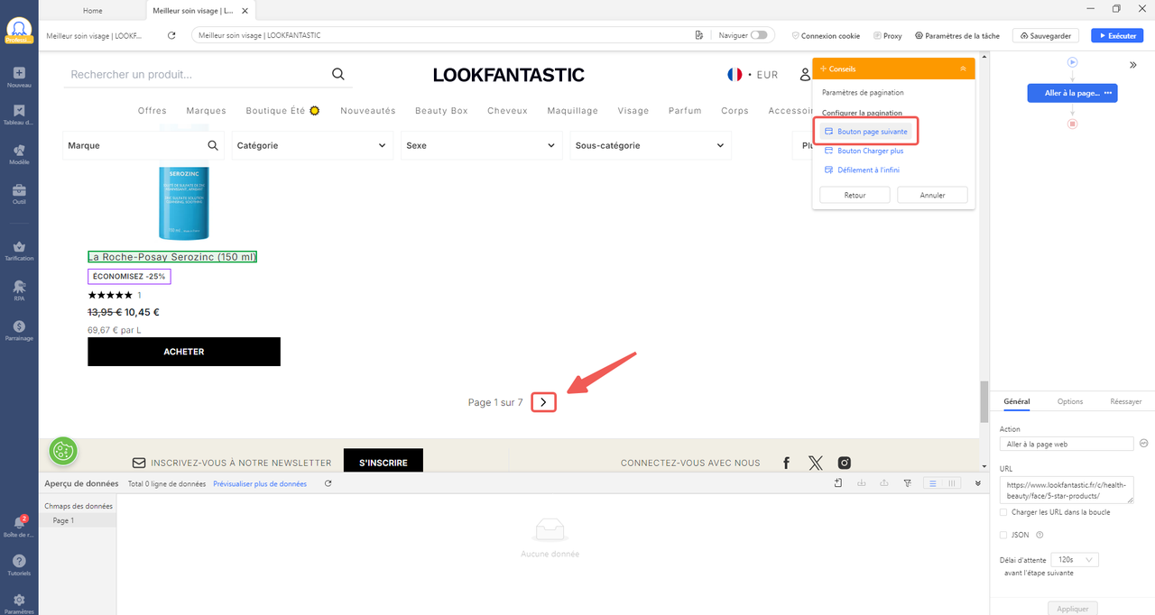Expand the Sous-catégorie filter dropdown
This screenshot has height=615, width=1155.
point(650,145)
